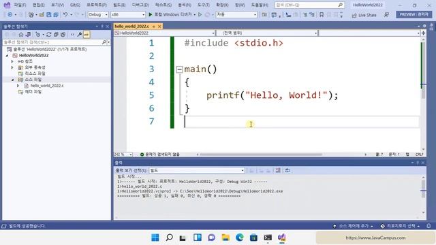The height and width of the screenshot is (245, 436).
Task: Click the Output panel vertical scrollbar
Action: [x=423, y=189]
